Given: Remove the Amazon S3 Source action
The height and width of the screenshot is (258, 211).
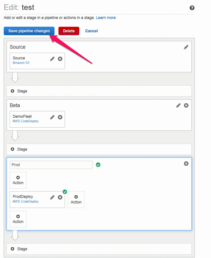Looking at the screenshot, I should (60, 59).
